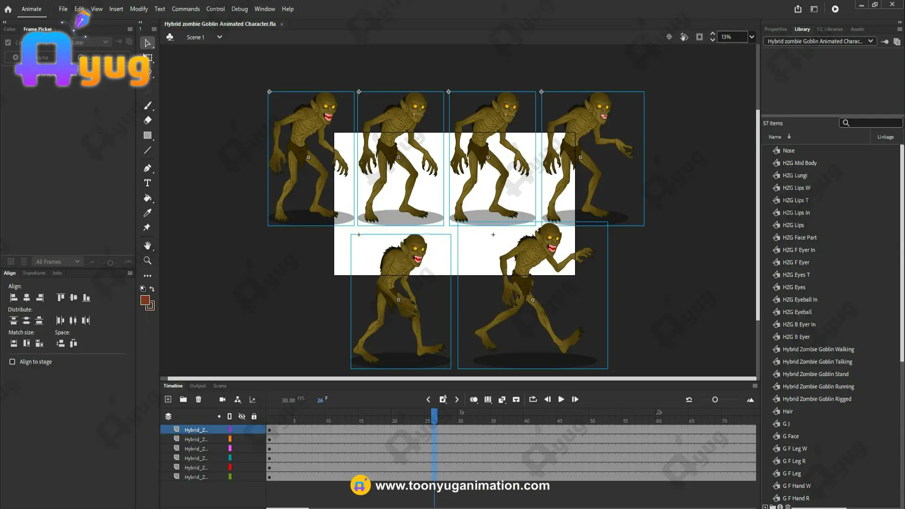Image resolution: width=905 pixels, height=509 pixels.
Task: Switch to the Properties tab
Action: pos(775,29)
